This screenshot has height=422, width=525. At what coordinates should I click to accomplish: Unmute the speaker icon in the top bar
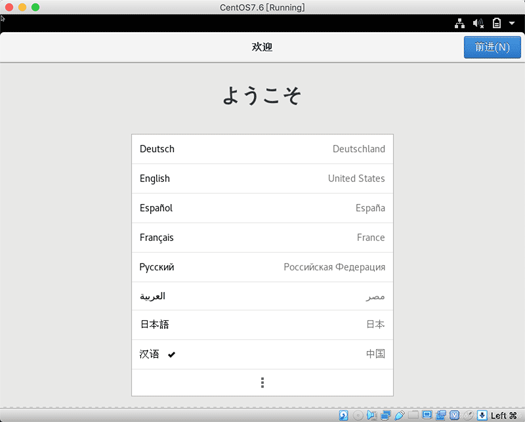tap(478, 23)
